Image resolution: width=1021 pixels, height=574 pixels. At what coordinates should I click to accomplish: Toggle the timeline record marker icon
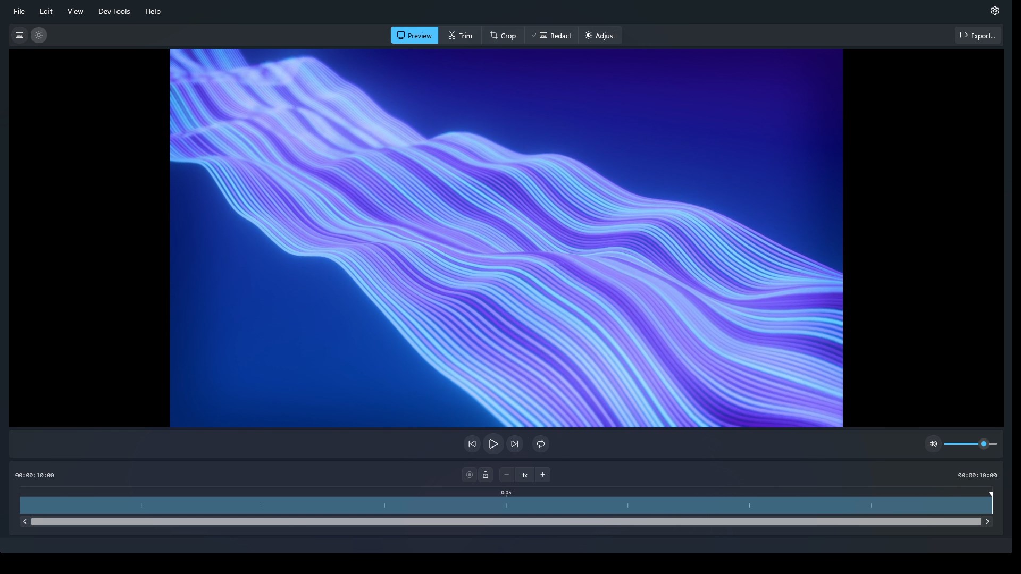click(x=470, y=475)
